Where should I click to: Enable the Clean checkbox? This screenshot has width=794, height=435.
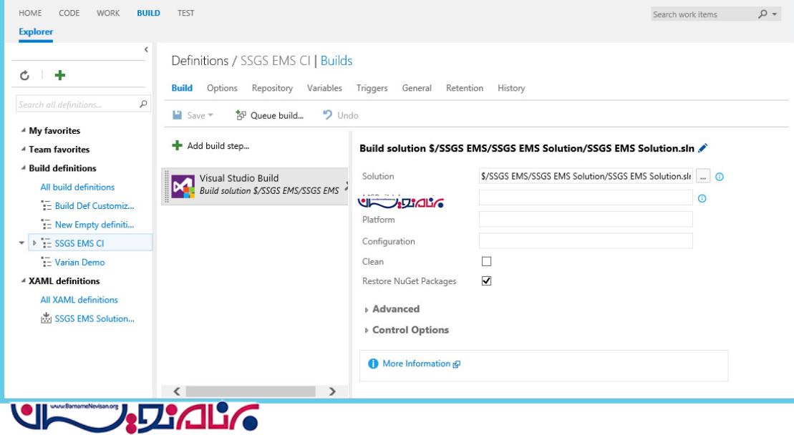(x=487, y=262)
